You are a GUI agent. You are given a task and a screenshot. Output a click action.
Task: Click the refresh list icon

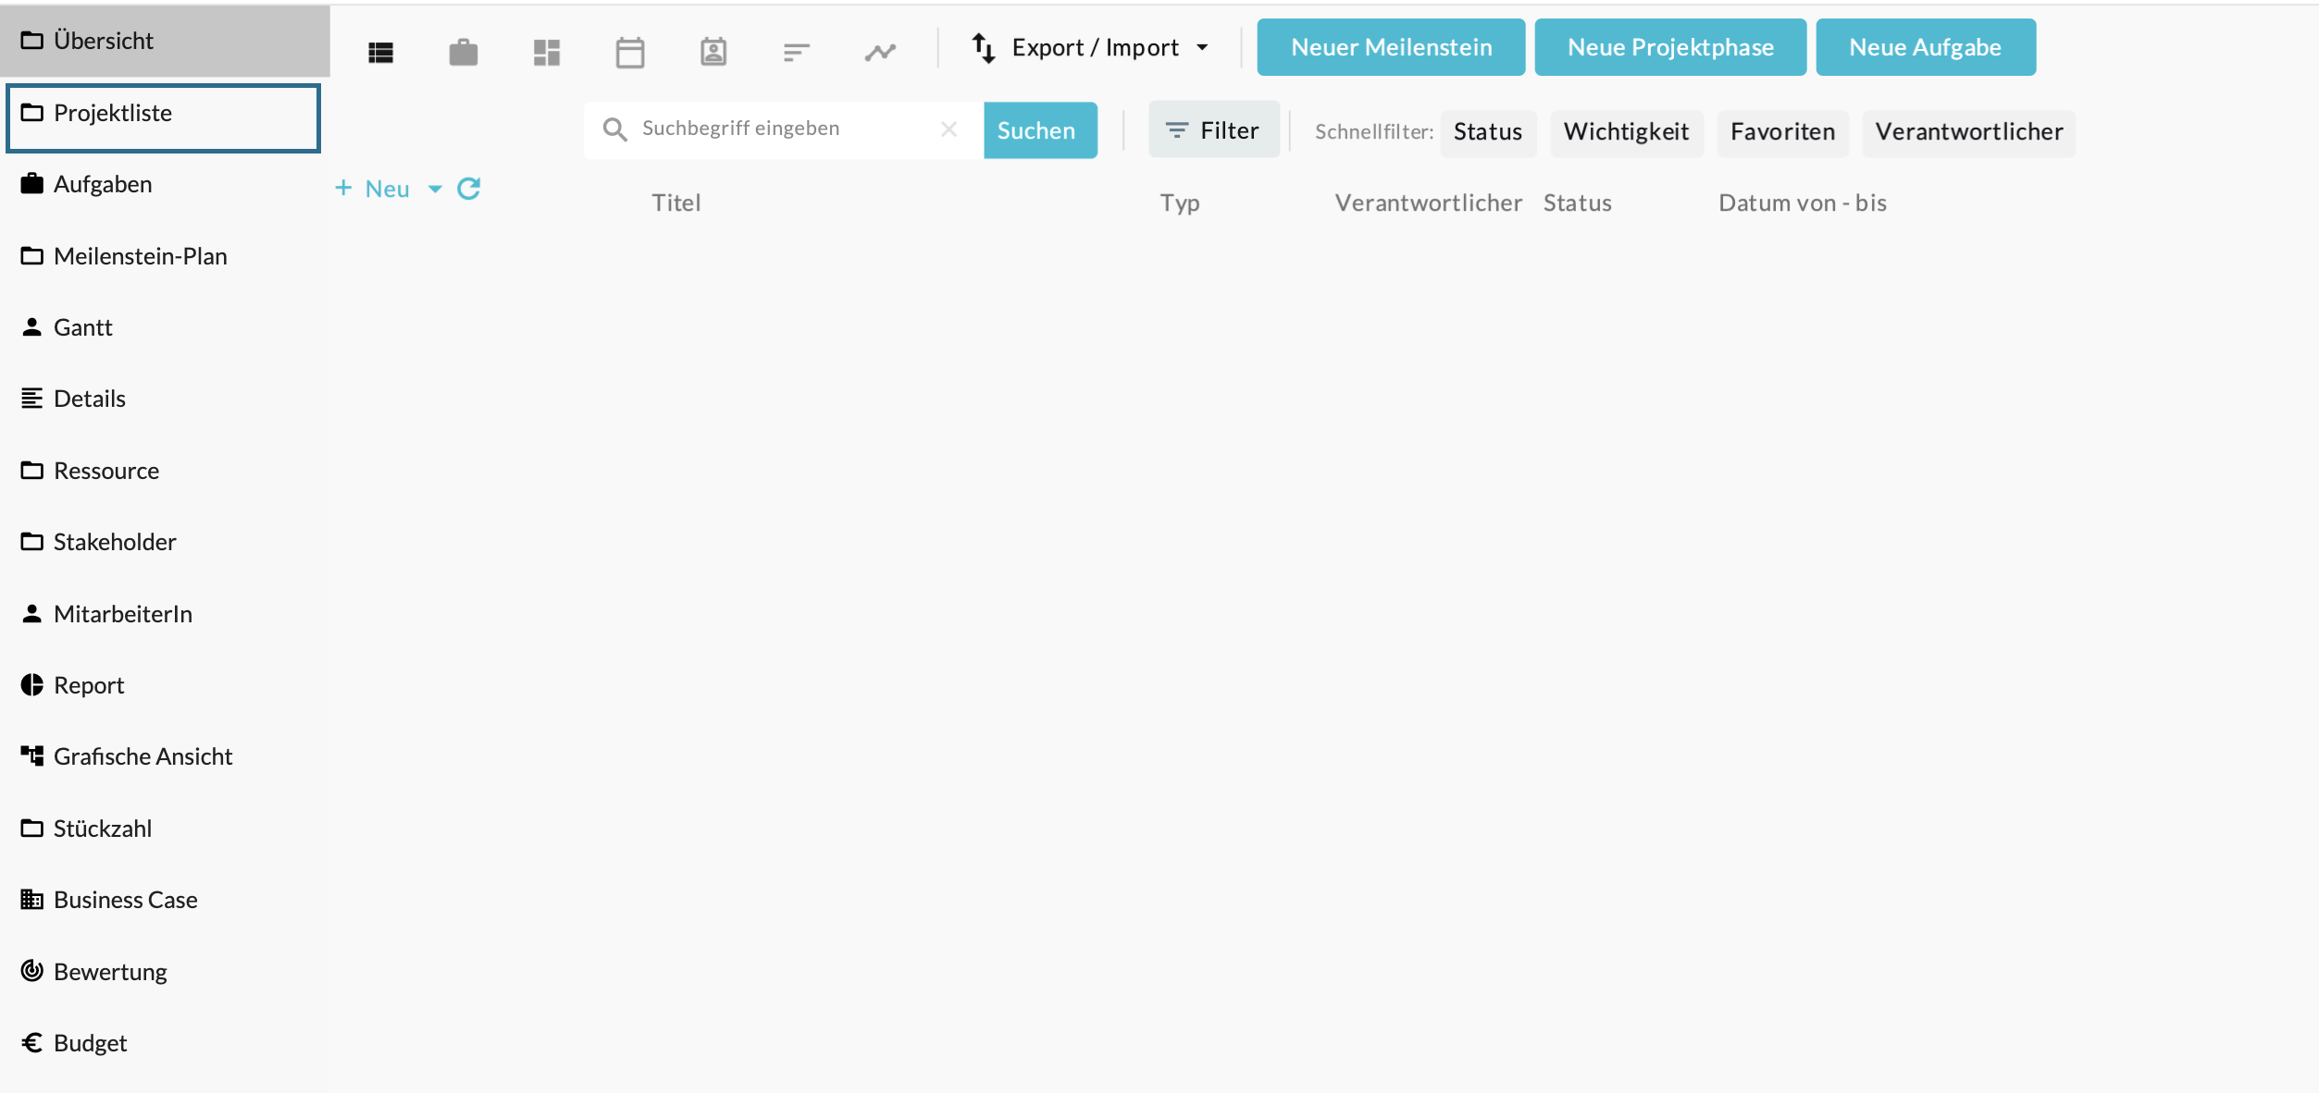[x=469, y=189]
